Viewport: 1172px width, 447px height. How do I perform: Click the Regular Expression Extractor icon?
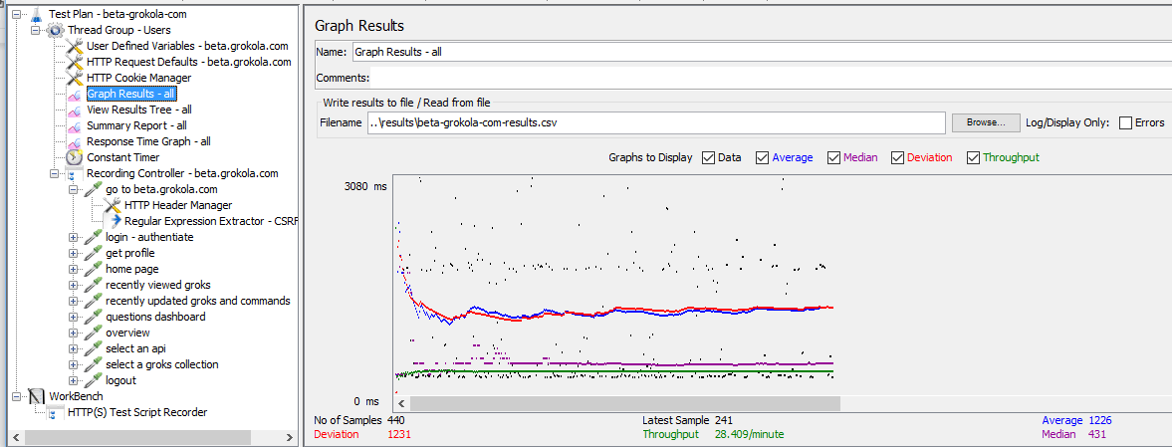114,221
